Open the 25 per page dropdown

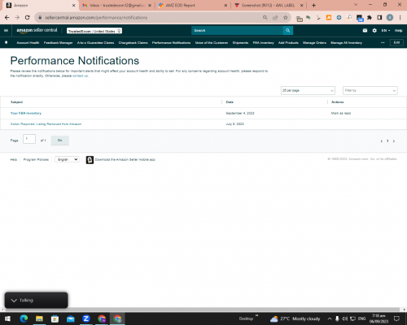click(308, 90)
